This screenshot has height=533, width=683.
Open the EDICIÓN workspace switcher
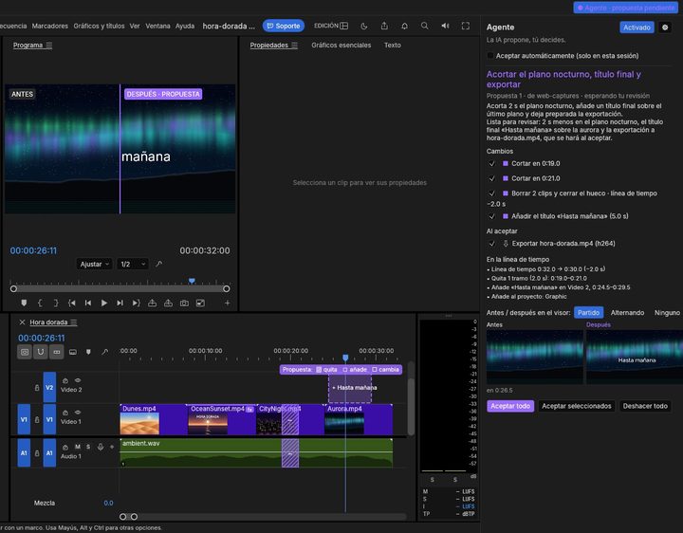[331, 26]
